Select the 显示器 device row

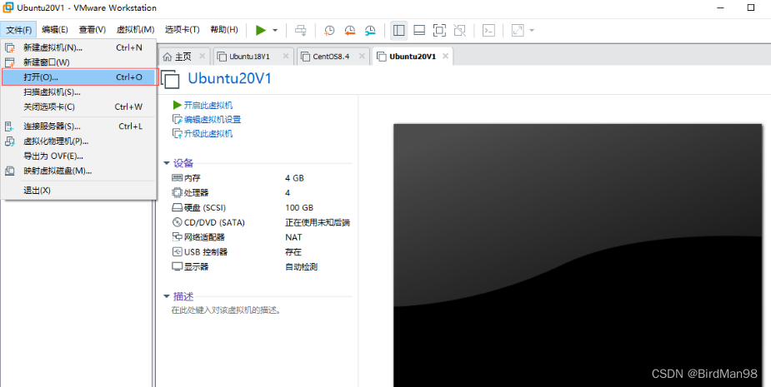[261, 267]
